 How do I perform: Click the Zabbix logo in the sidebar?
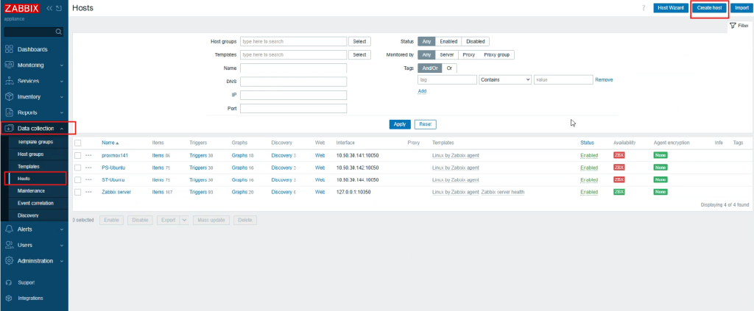[21, 8]
